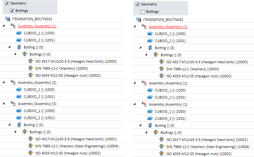254x157 pixels.
Task: Click Washers (Steel Engineering) icon, left panel
Action: click(31, 146)
